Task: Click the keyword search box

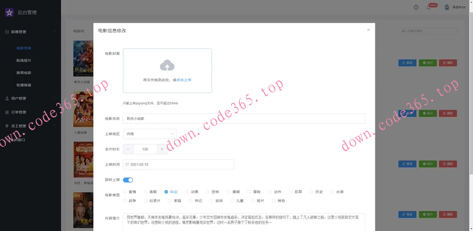Action: point(427,31)
